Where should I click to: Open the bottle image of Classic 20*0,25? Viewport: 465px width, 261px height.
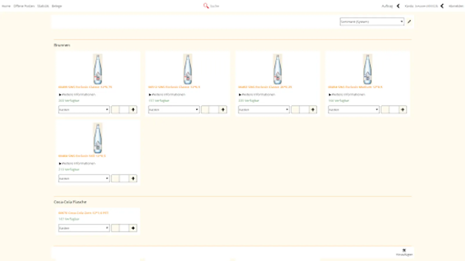pos(278,69)
